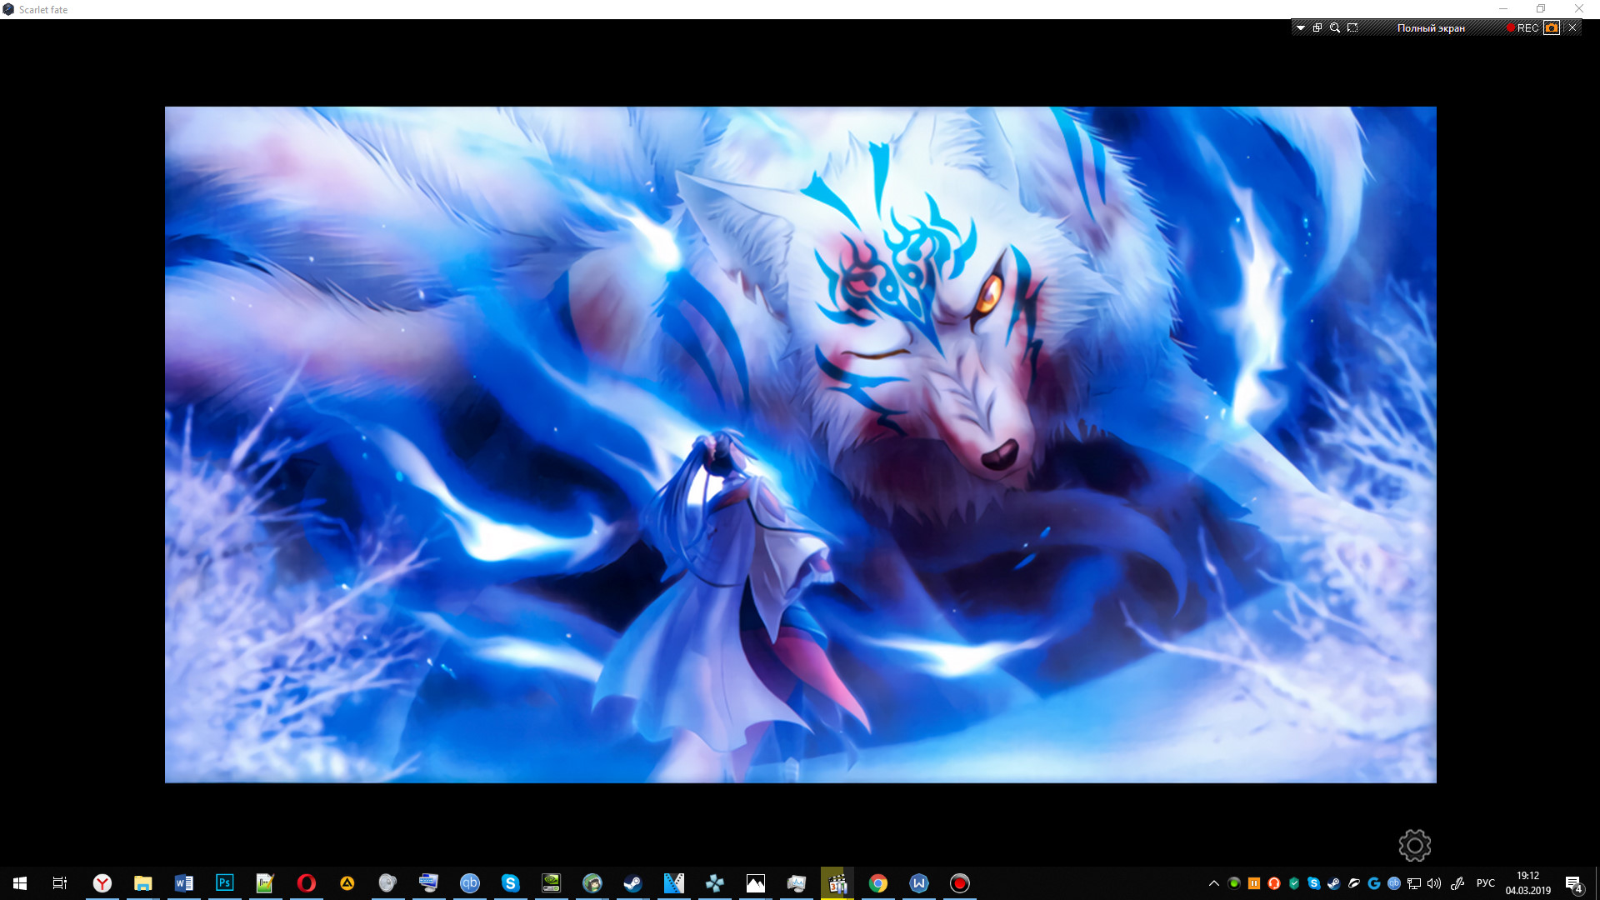Close the recorder toolbar with X

pyautogui.click(x=1572, y=27)
